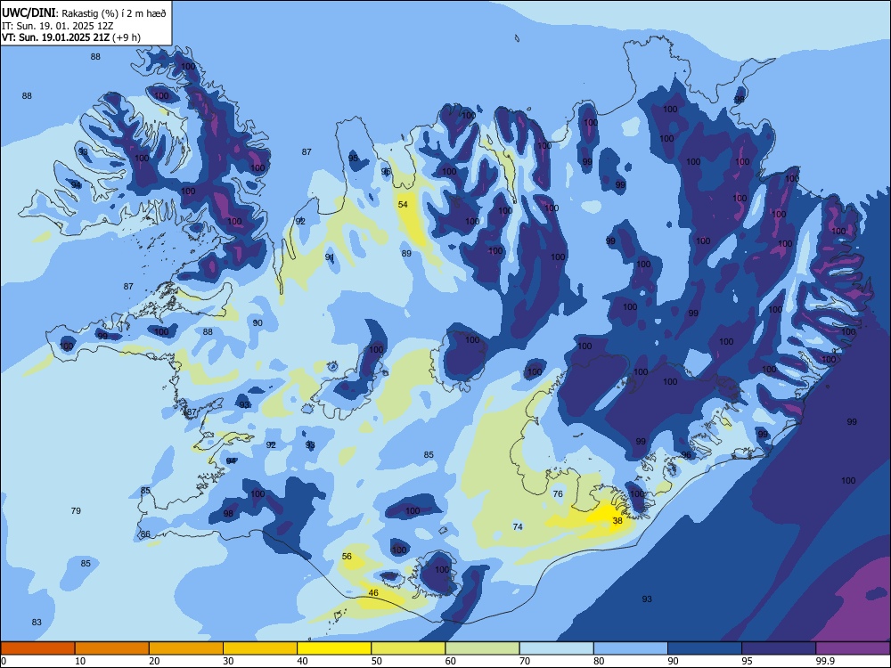Click the 20–30 legend color swatch
The image size is (891, 668).
pos(186,648)
